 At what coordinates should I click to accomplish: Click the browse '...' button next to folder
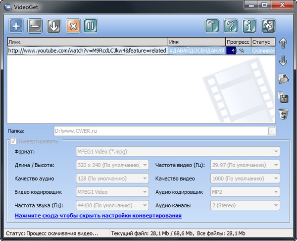tap(271, 131)
